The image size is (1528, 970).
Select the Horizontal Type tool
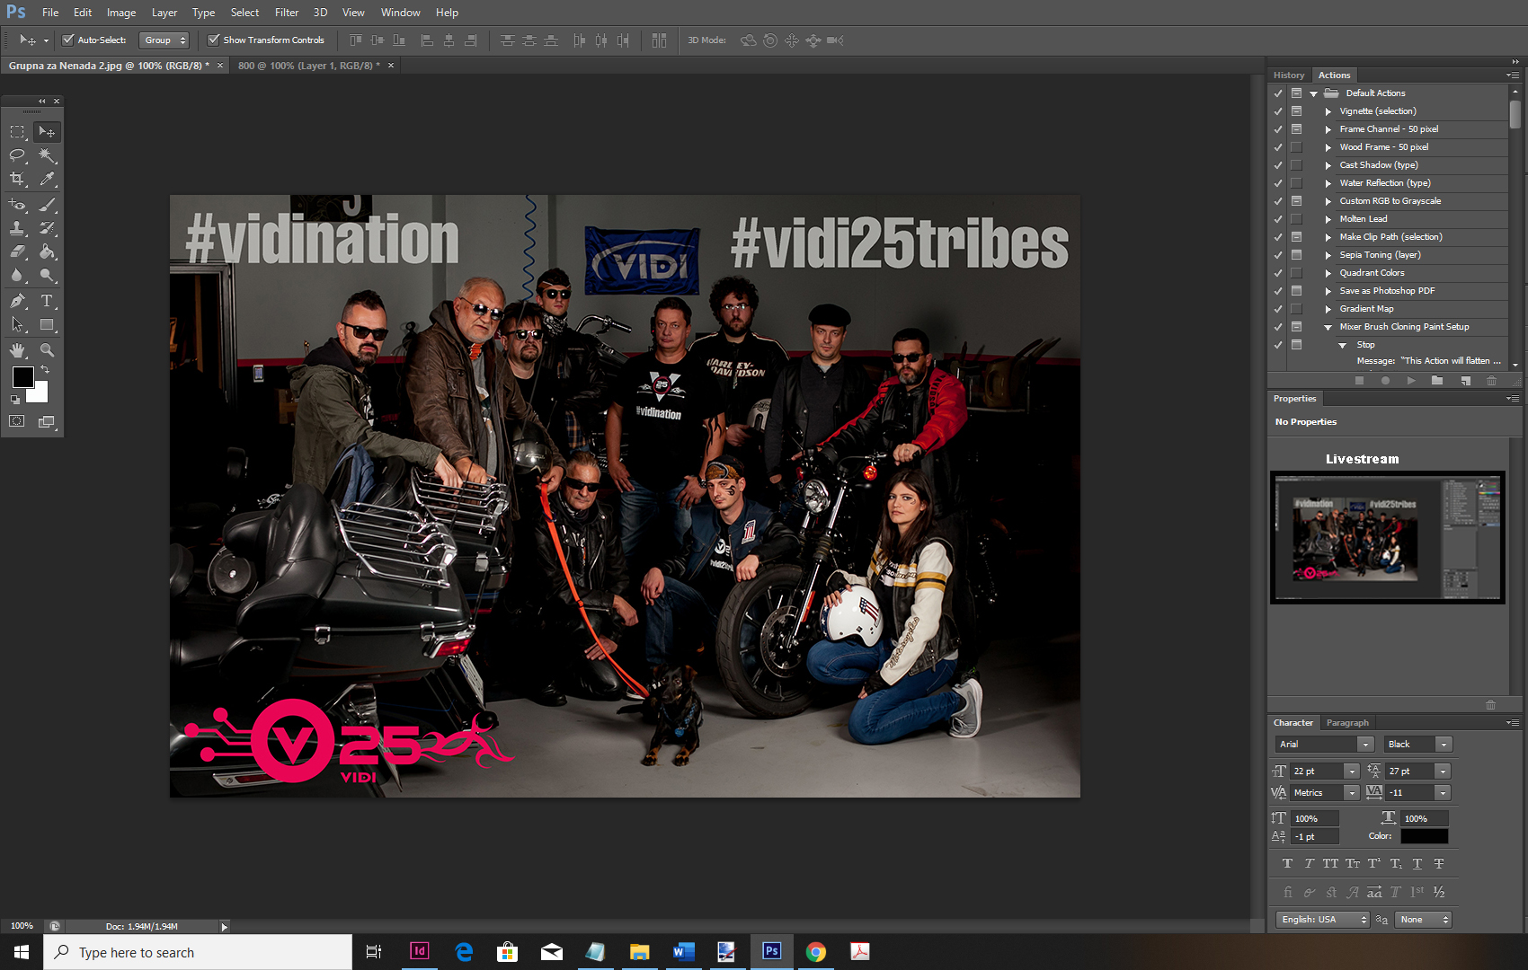click(x=47, y=301)
